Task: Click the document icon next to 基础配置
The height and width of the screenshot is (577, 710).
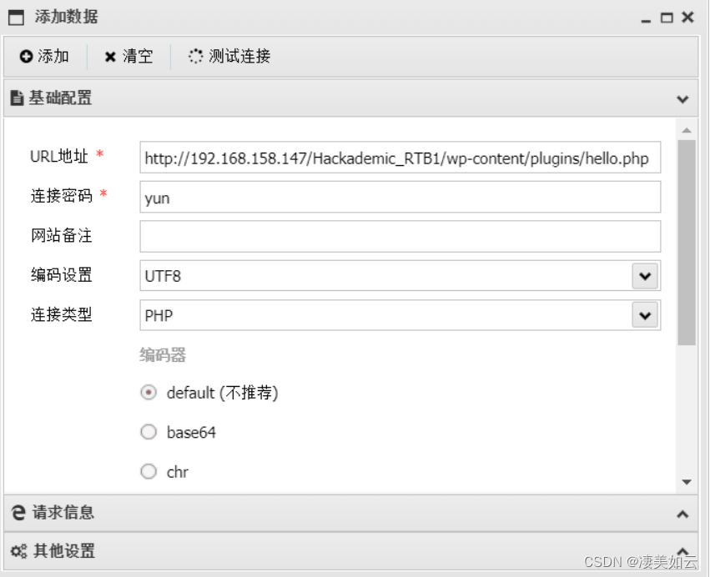Action: coord(14,98)
